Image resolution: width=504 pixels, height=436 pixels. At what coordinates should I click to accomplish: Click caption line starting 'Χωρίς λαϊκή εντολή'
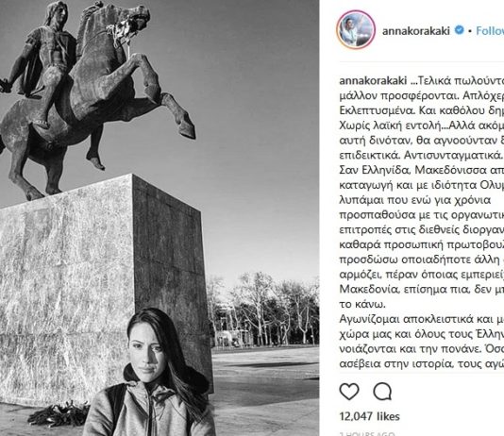point(422,126)
